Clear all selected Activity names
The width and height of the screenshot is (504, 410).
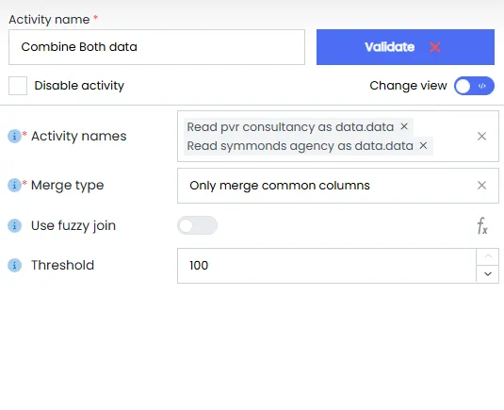coord(481,137)
